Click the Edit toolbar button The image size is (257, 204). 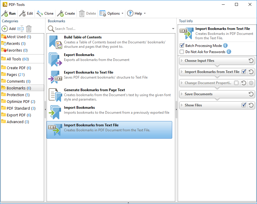[x=26, y=13]
